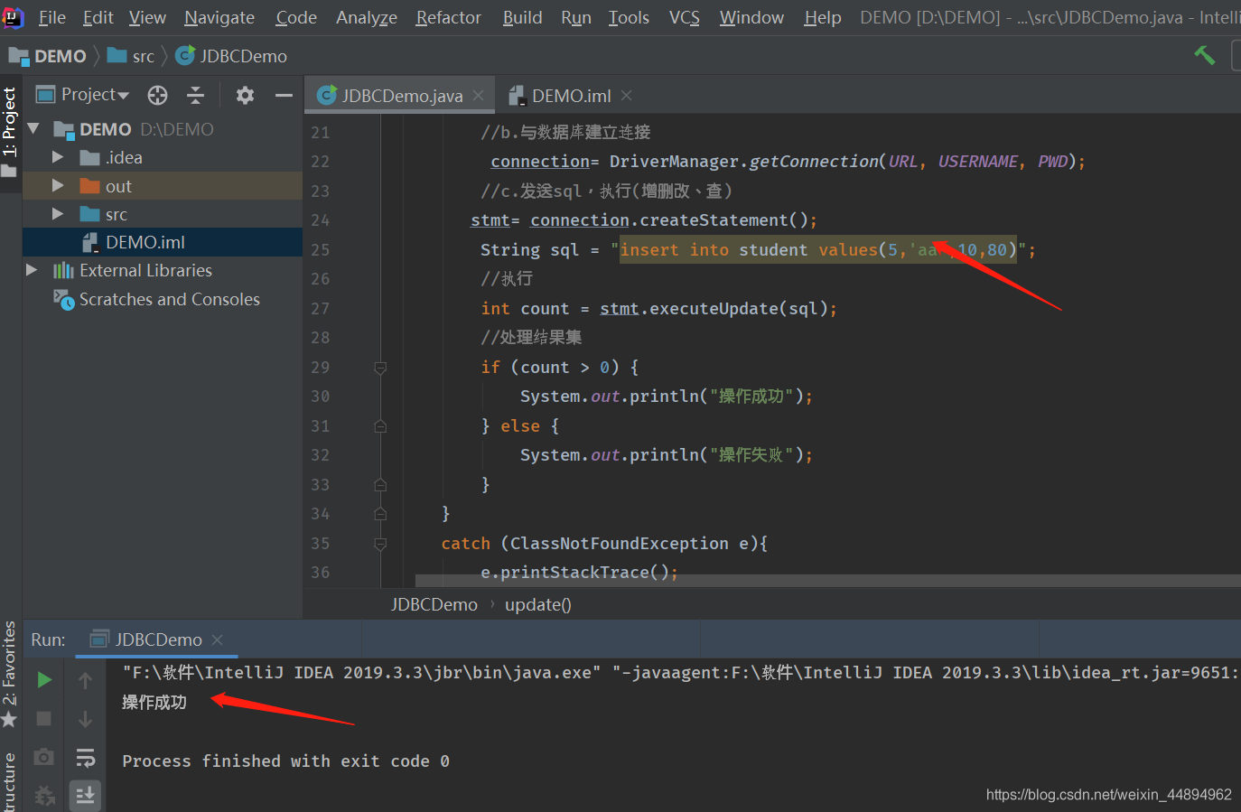Switch to the DEMO.iml editor tab

pos(571,96)
